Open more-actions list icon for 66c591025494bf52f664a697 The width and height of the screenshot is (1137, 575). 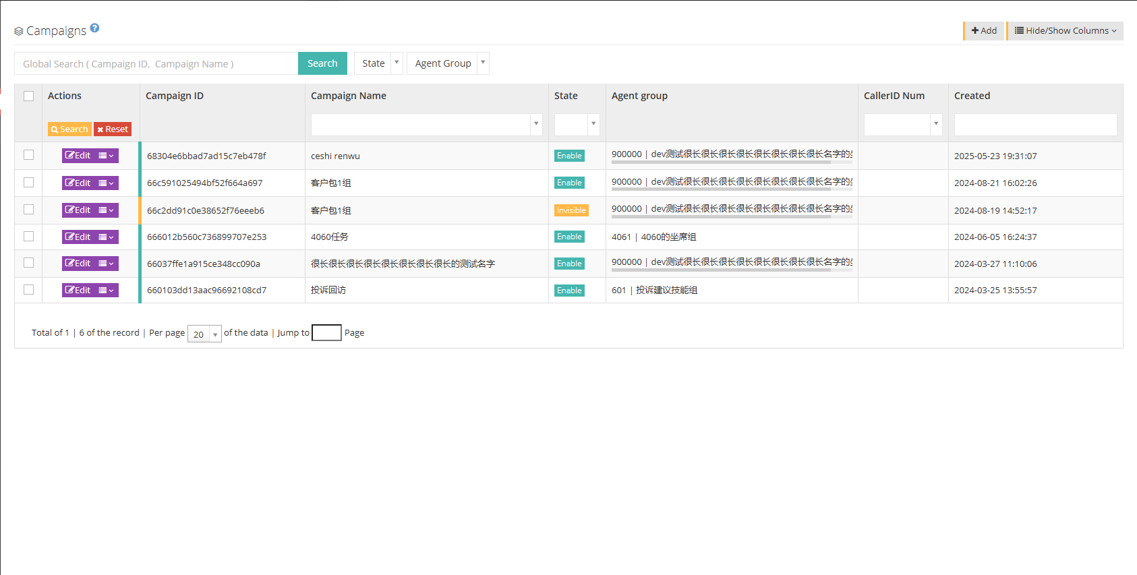click(x=107, y=183)
